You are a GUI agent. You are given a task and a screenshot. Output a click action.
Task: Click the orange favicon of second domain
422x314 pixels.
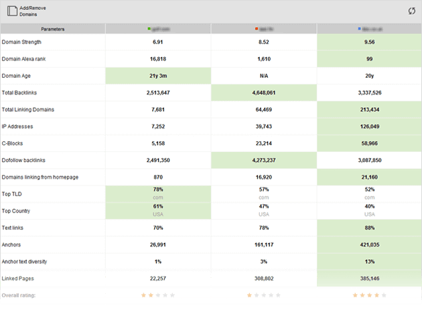pos(257,29)
